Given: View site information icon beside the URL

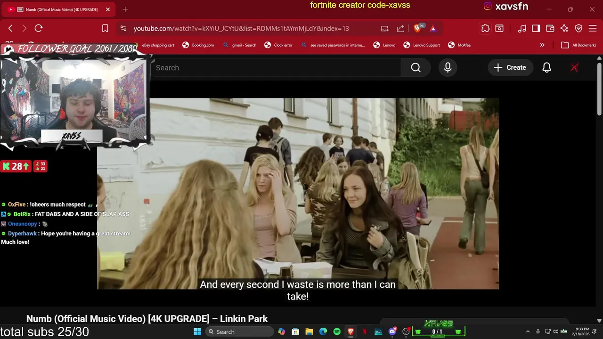Looking at the screenshot, I should [x=123, y=28].
